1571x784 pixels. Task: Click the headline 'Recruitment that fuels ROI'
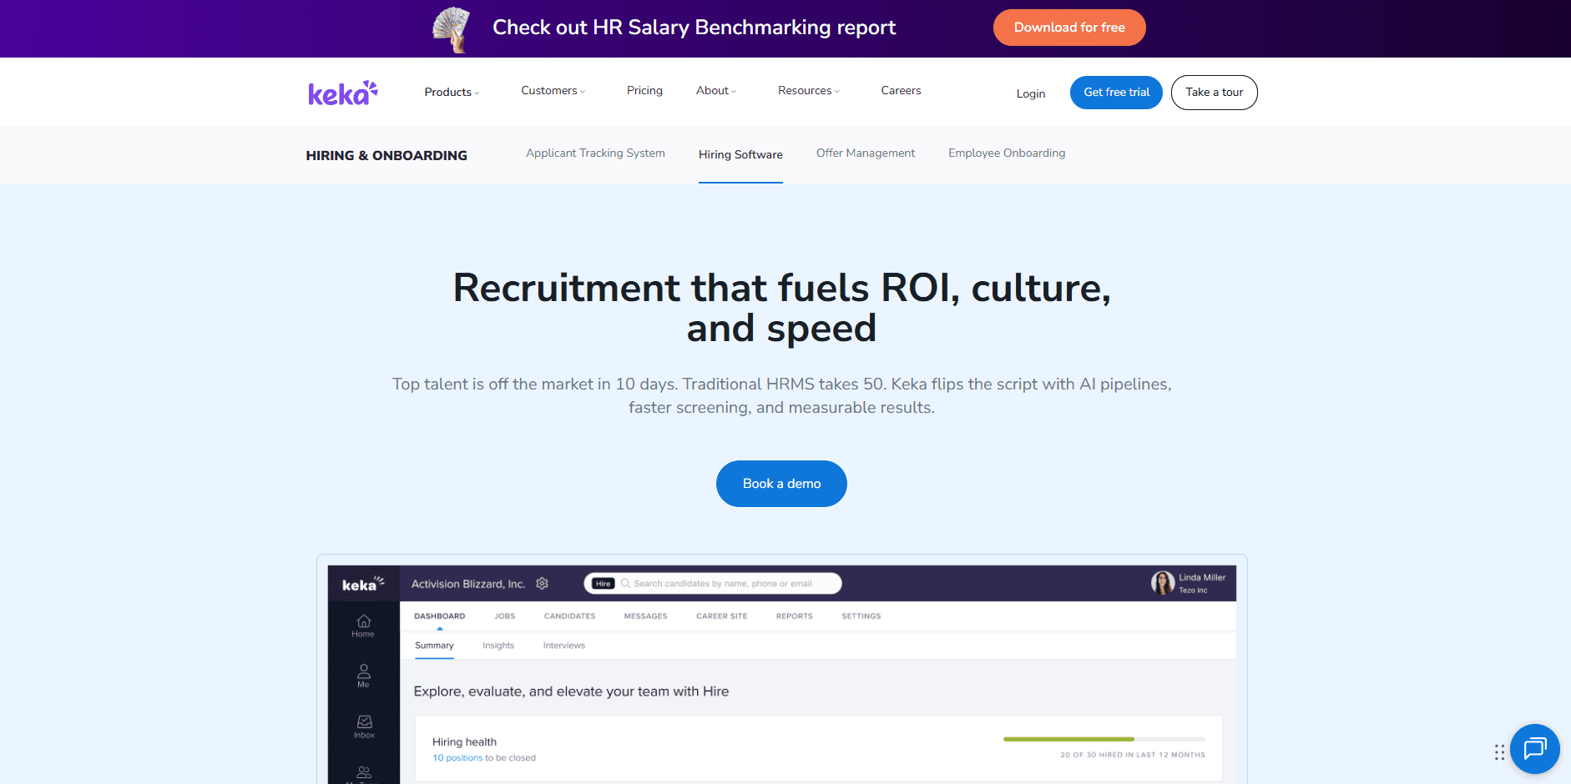pos(781,308)
